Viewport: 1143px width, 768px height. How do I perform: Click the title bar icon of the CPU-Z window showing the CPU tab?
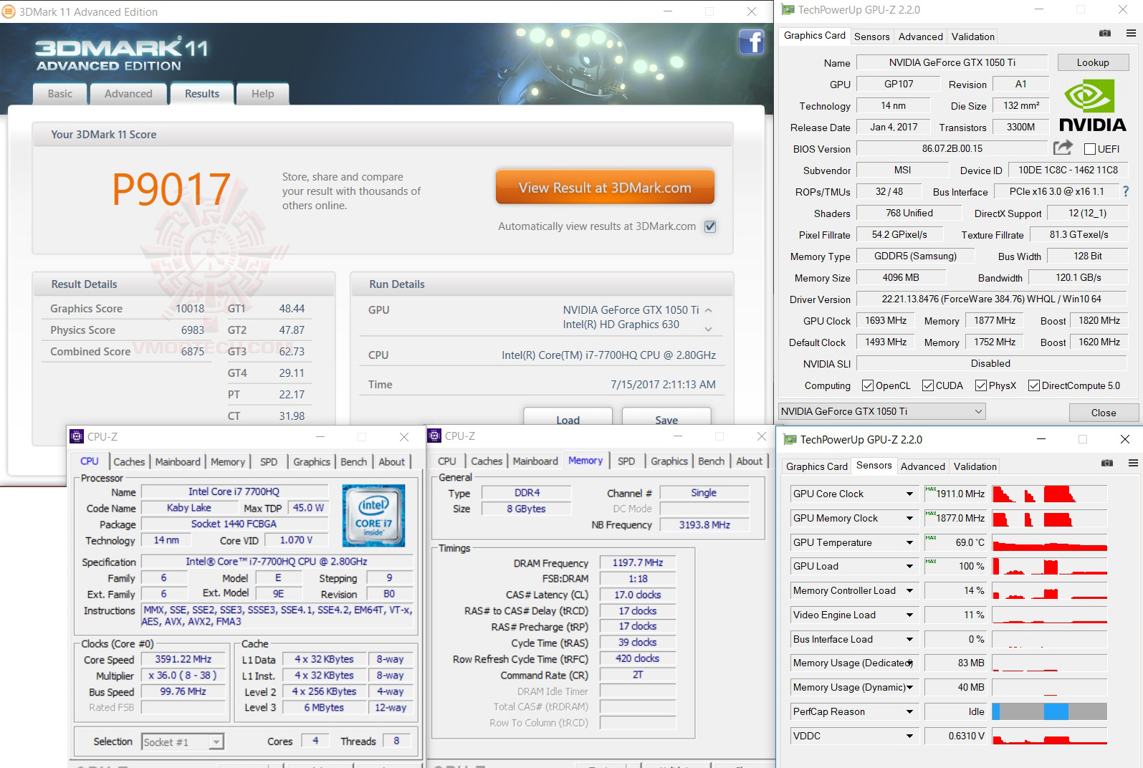coord(77,436)
